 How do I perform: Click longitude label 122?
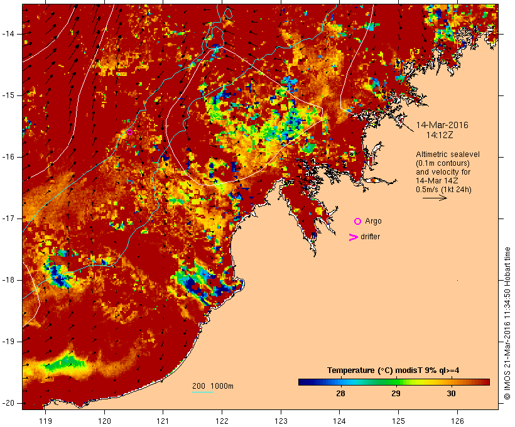pyautogui.click(x=222, y=421)
